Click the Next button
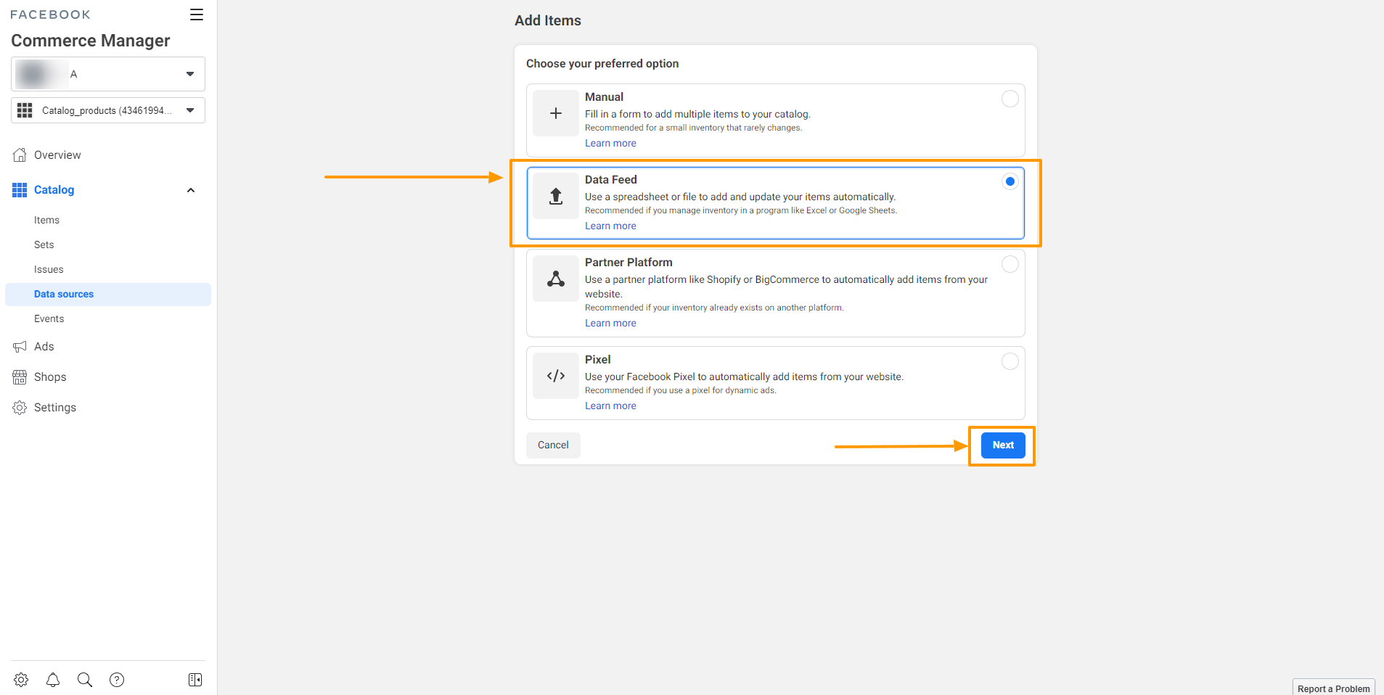The width and height of the screenshot is (1384, 695). point(1003,445)
